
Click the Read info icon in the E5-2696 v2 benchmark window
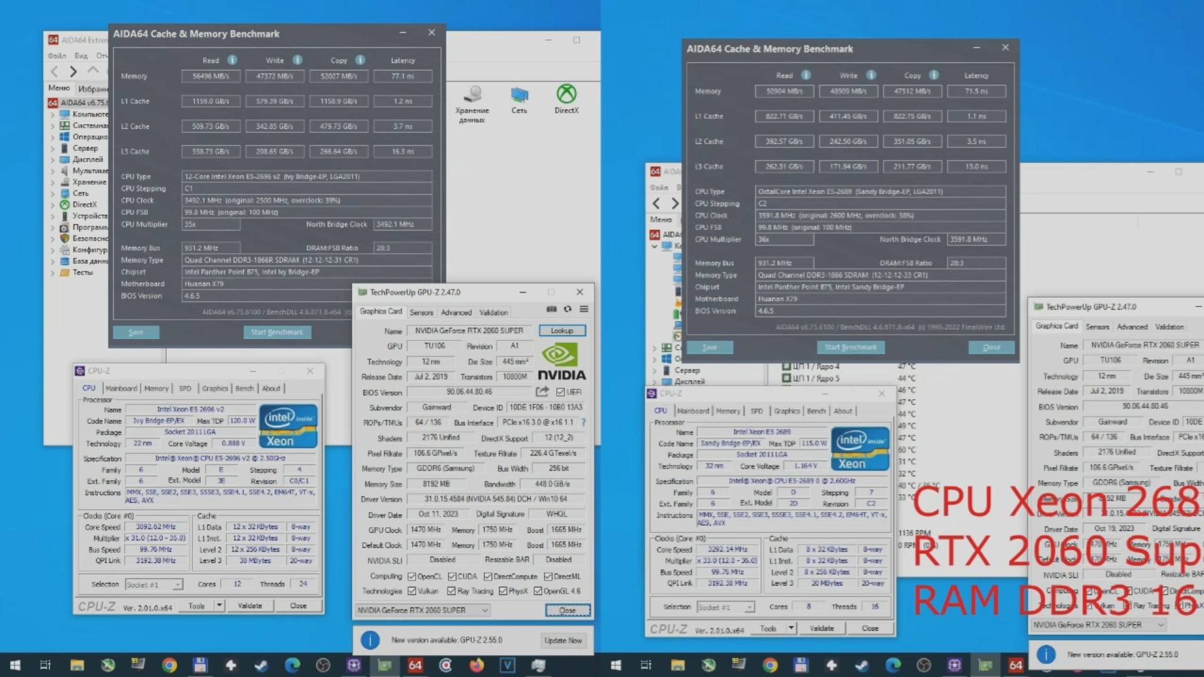click(x=232, y=60)
